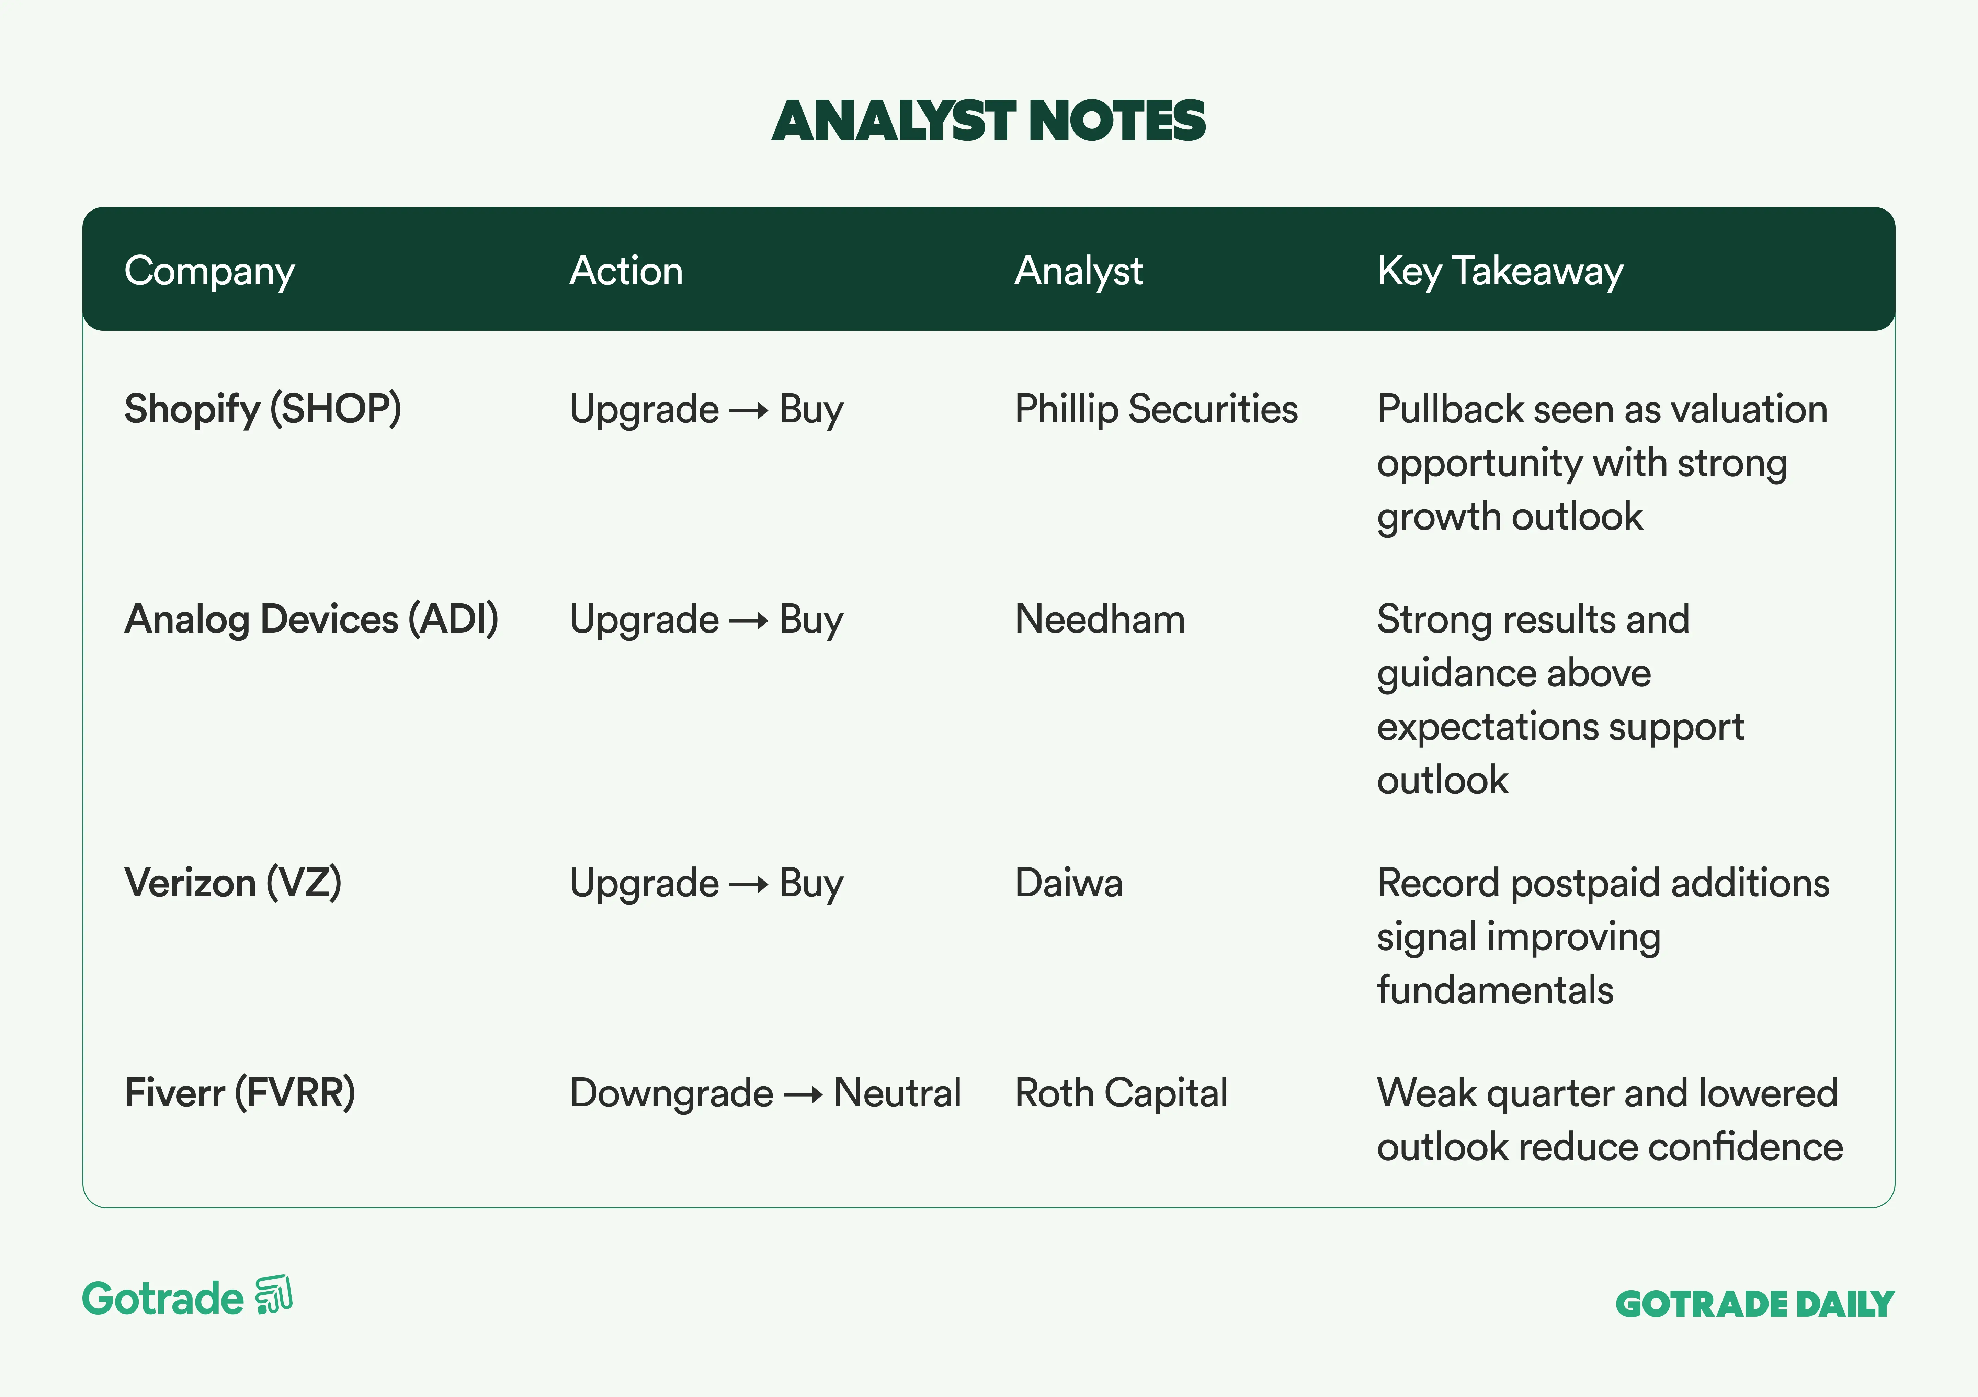This screenshot has width=1978, height=1397.
Task: Click the Analog Devices (ADI) cell
Action: (311, 619)
